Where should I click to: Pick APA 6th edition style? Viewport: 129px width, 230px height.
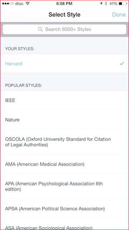(x=64, y=186)
